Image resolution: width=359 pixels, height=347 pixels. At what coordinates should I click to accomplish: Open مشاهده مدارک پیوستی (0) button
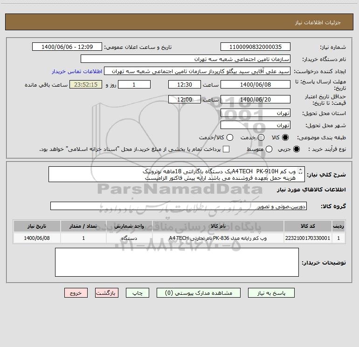[x=199, y=293]
